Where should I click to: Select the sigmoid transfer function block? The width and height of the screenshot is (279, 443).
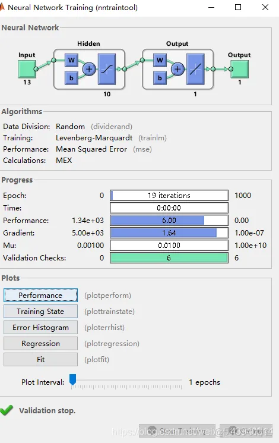107,69
